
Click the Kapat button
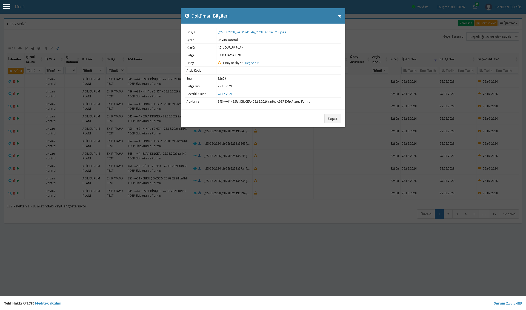(x=333, y=119)
